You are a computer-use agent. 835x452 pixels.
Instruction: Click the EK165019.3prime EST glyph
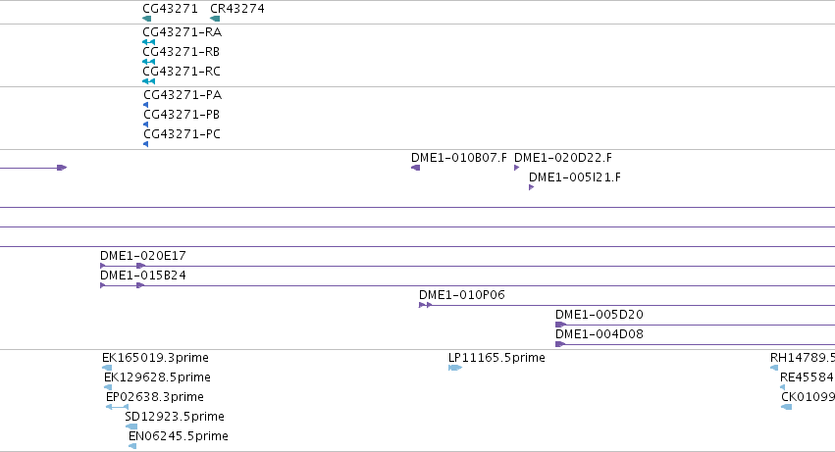[107, 368]
